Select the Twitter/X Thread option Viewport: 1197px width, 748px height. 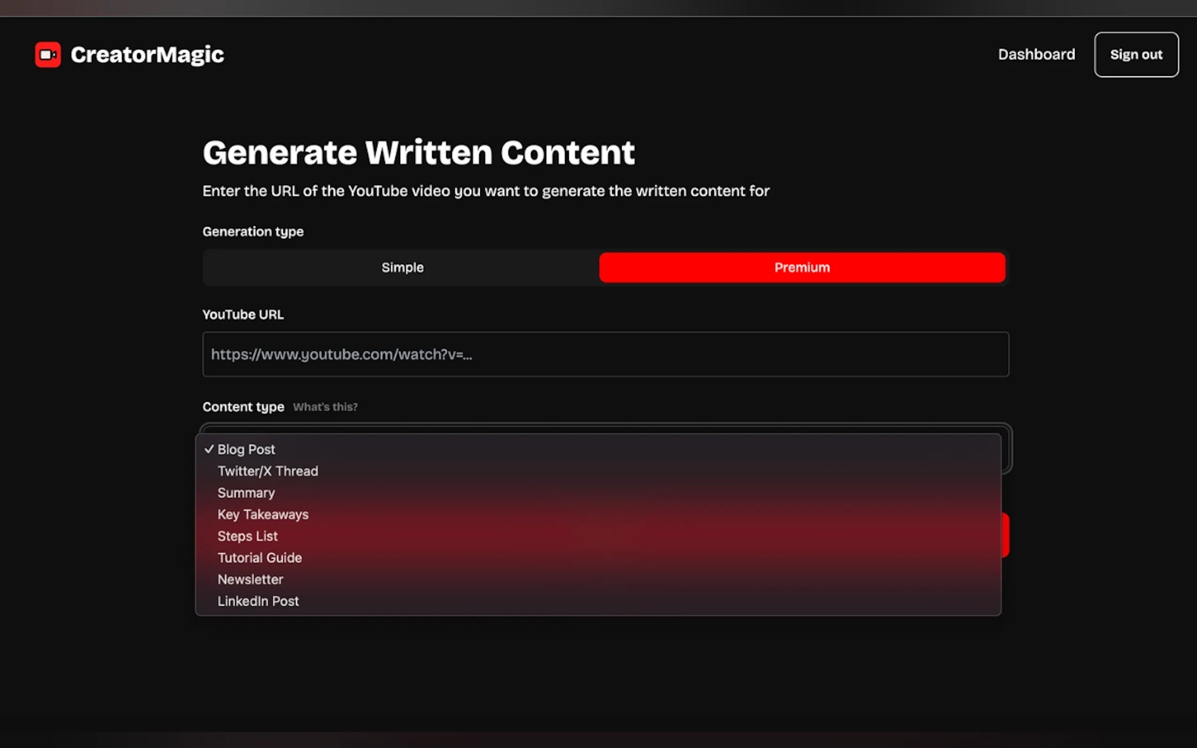pos(268,471)
